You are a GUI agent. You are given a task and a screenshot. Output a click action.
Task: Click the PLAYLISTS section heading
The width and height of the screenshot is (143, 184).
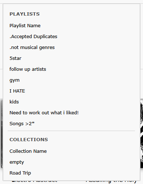click(25, 14)
